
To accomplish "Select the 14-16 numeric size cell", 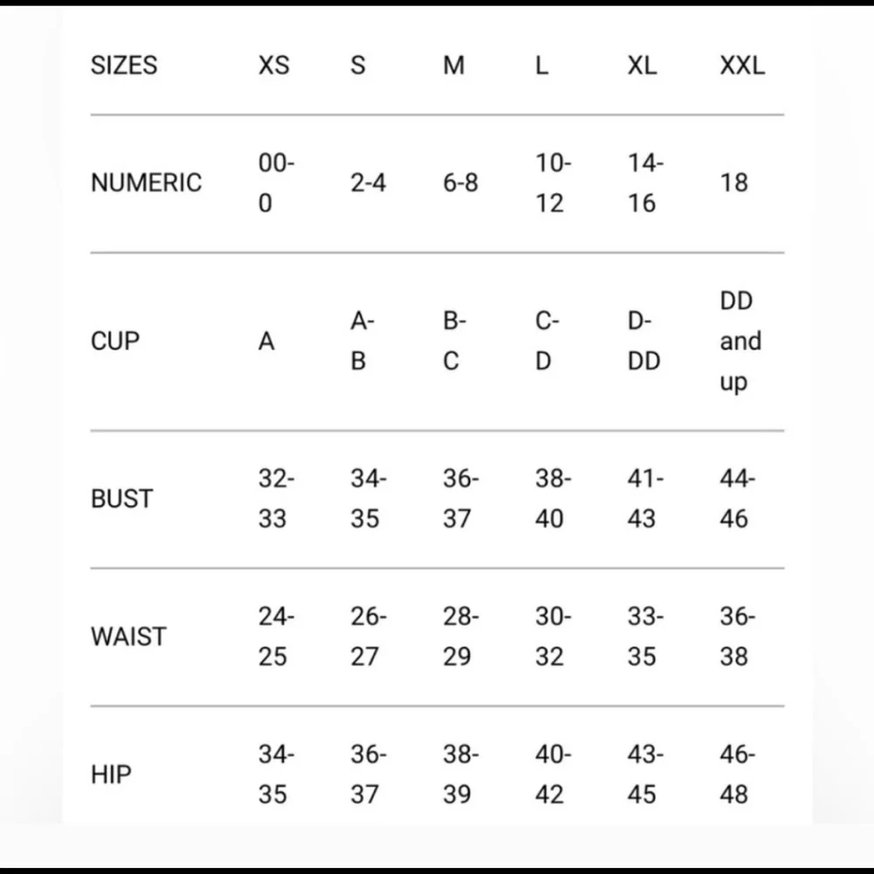I will tap(646, 183).
